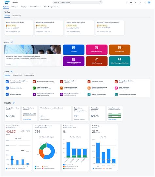The image size is (155, 177).
Task: Open task Release of Sales Quotation 20000652
Action: click(110, 28)
